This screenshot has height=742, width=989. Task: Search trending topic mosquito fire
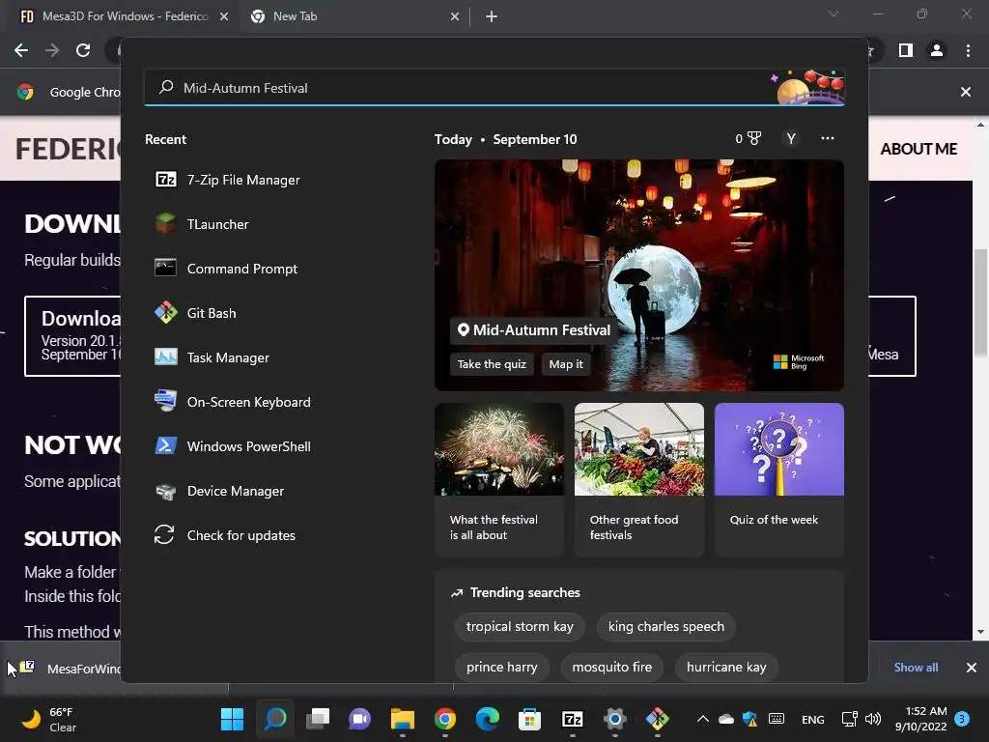point(611,667)
